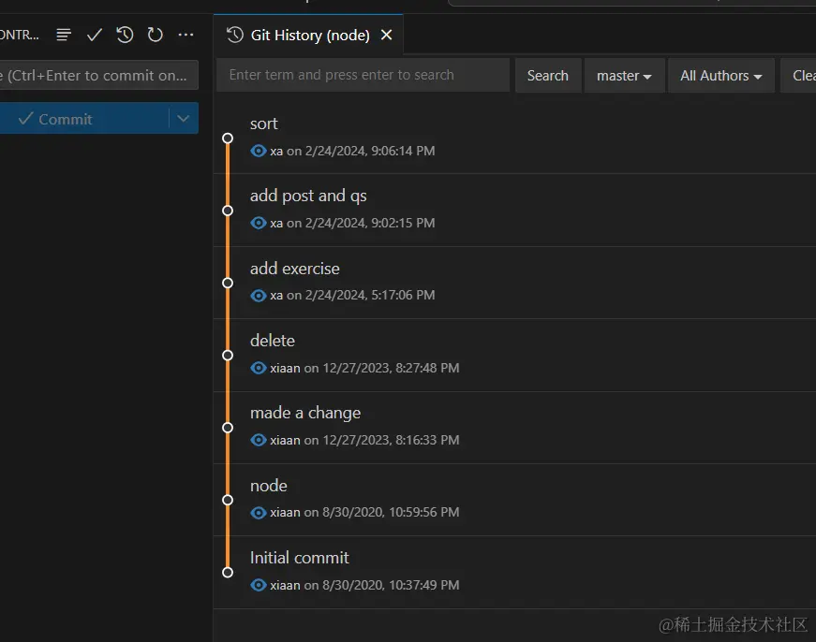Focus the commit search input field
The height and width of the screenshot is (642, 816).
[x=363, y=76]
